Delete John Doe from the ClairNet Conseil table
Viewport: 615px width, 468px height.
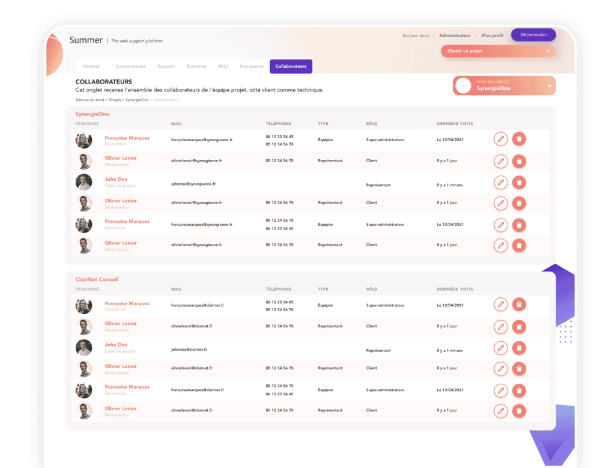tap(519, 347)
